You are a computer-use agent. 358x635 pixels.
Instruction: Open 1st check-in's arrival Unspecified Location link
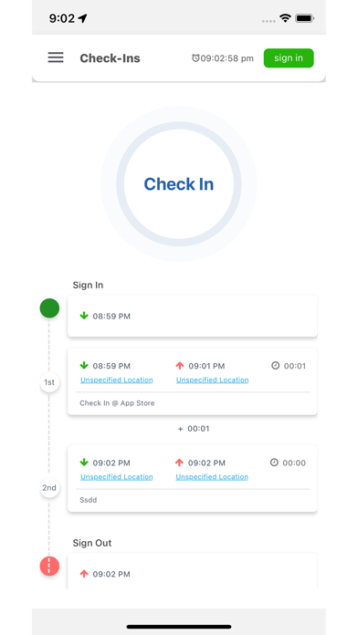click(x=116, y=380)
